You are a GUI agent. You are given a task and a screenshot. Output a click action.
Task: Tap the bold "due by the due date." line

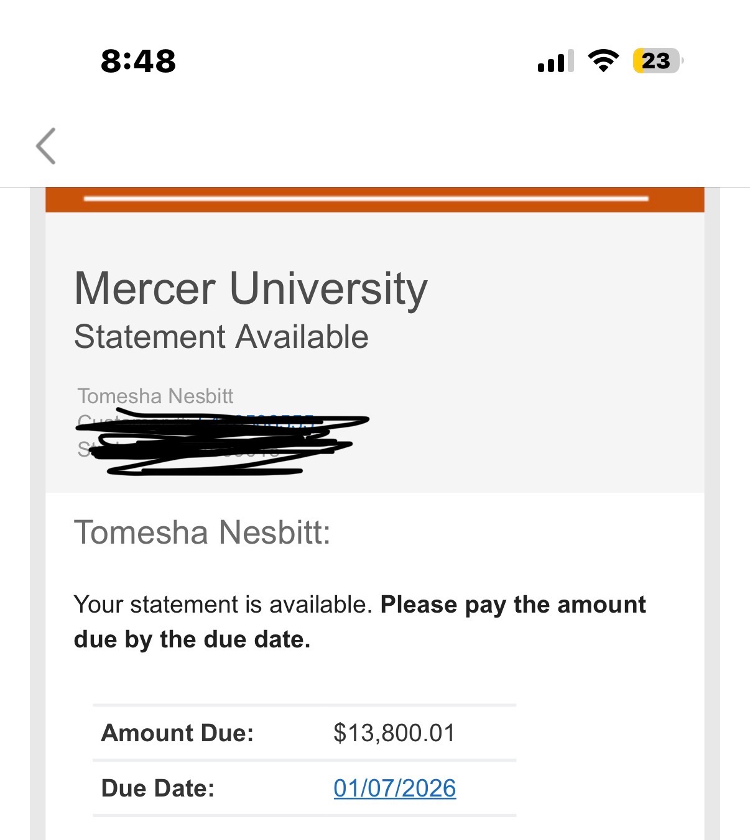pyautogui.click(x=192, y=639)
